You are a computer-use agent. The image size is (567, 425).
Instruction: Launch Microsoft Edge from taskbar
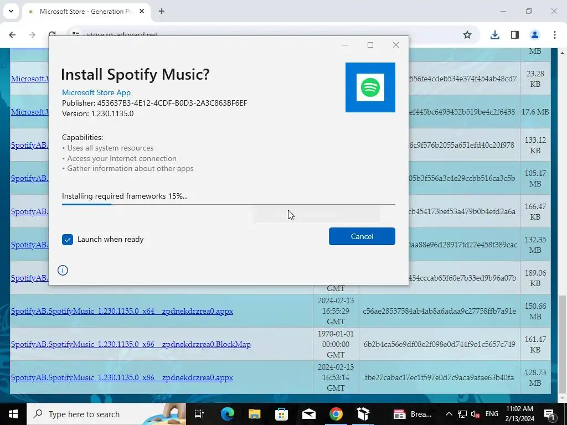[x=228, y=414]
